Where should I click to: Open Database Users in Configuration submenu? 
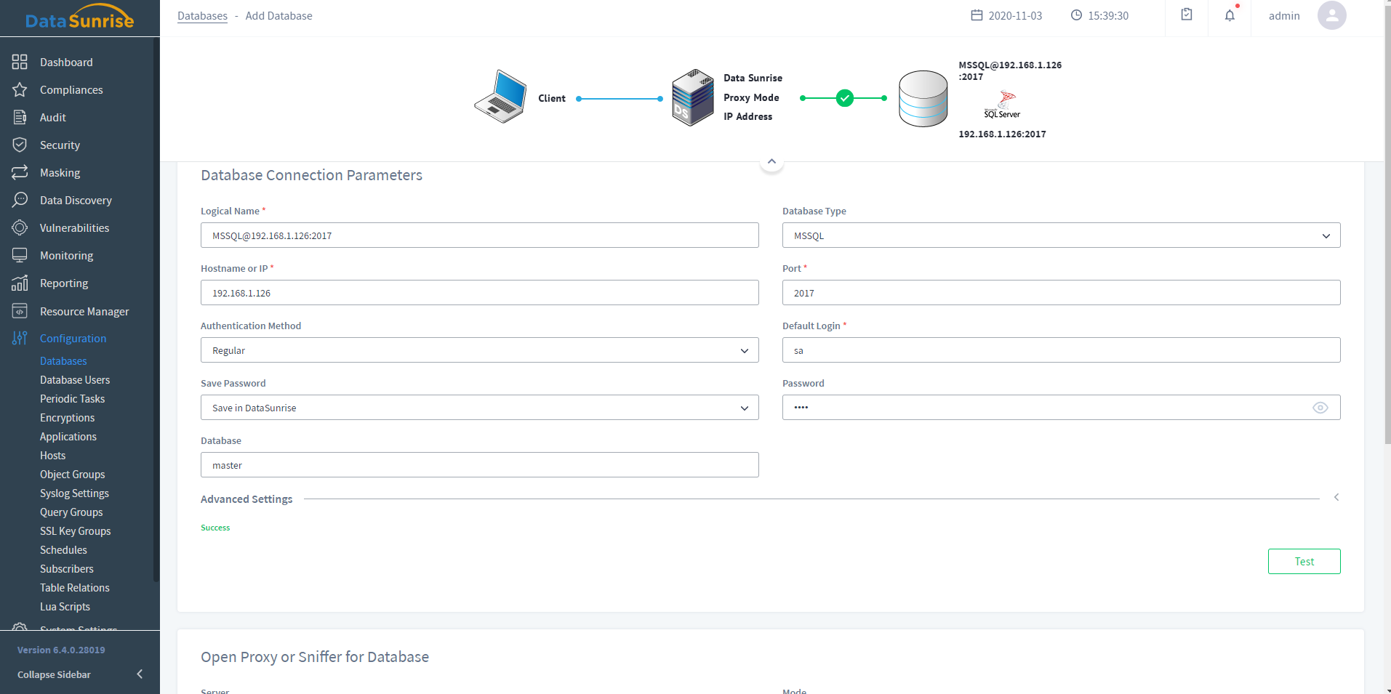(x=75, y=380)
